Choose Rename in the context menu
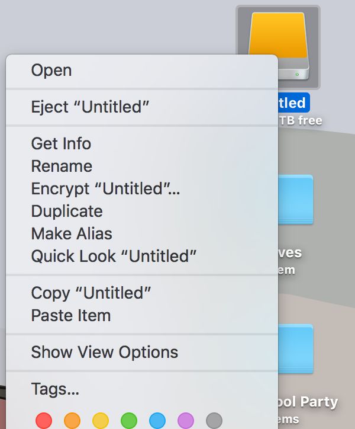The width and height of the screenshot is (355, 429). 142,166
